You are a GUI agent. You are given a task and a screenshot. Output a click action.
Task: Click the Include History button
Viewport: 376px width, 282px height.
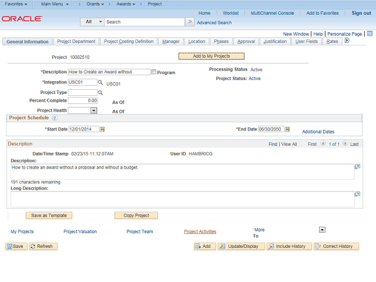point(289,246)
